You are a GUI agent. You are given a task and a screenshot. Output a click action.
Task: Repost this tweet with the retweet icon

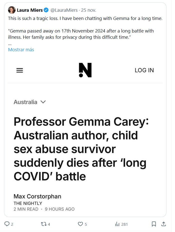[44, 224]
